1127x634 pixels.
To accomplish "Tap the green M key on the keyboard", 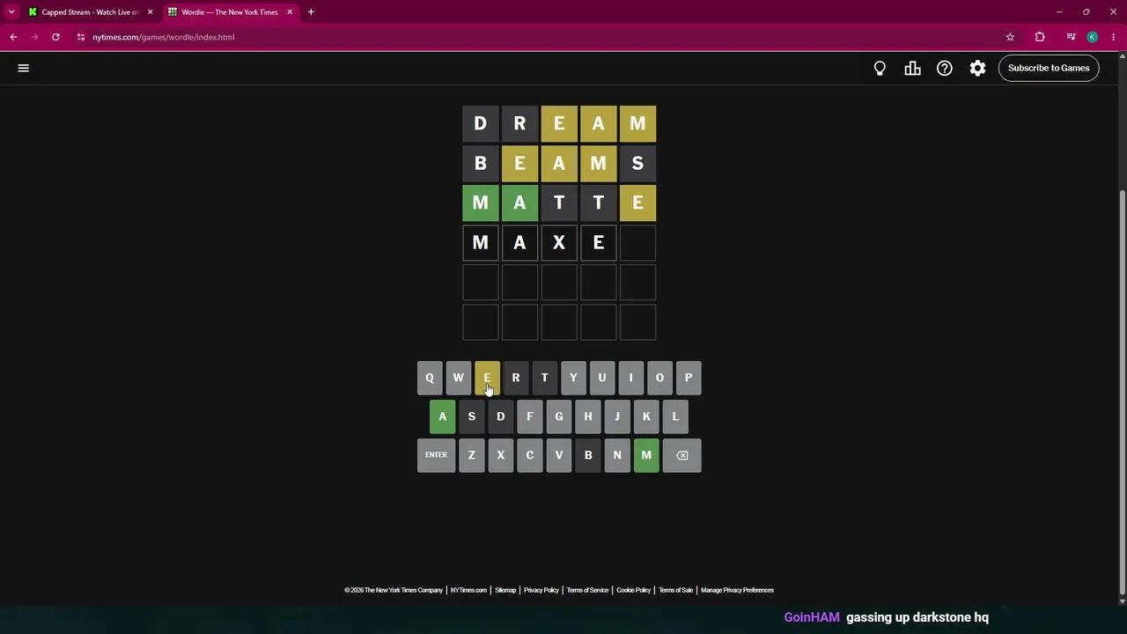I will pyautogui.click(x=646, y=455).
